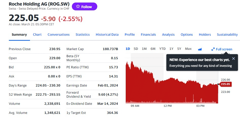This screenshot has height=125, width=240.
Task: Set chart range to 1M
Action: point(144,49)
